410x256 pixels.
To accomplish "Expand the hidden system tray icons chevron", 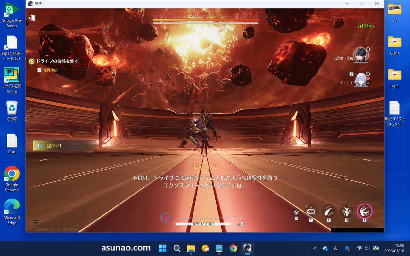I will [315, 248].
